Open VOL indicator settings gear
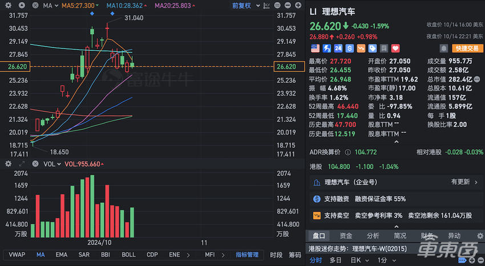The height and width of the screenshot is (266, 485). 9,164
